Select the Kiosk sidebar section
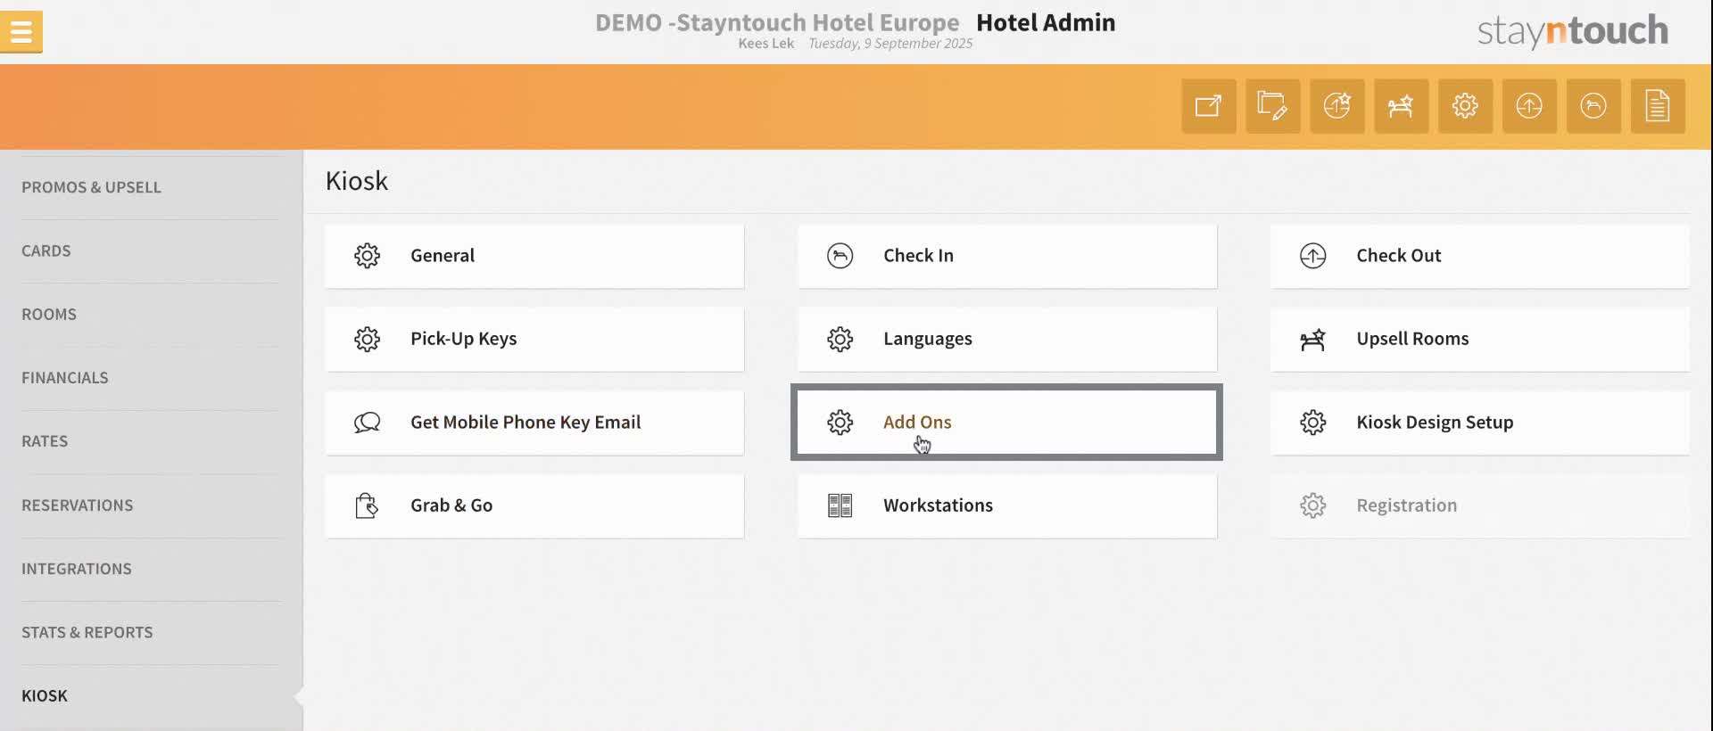This screenshot has height=731, width=1713. tap(150, 696)
